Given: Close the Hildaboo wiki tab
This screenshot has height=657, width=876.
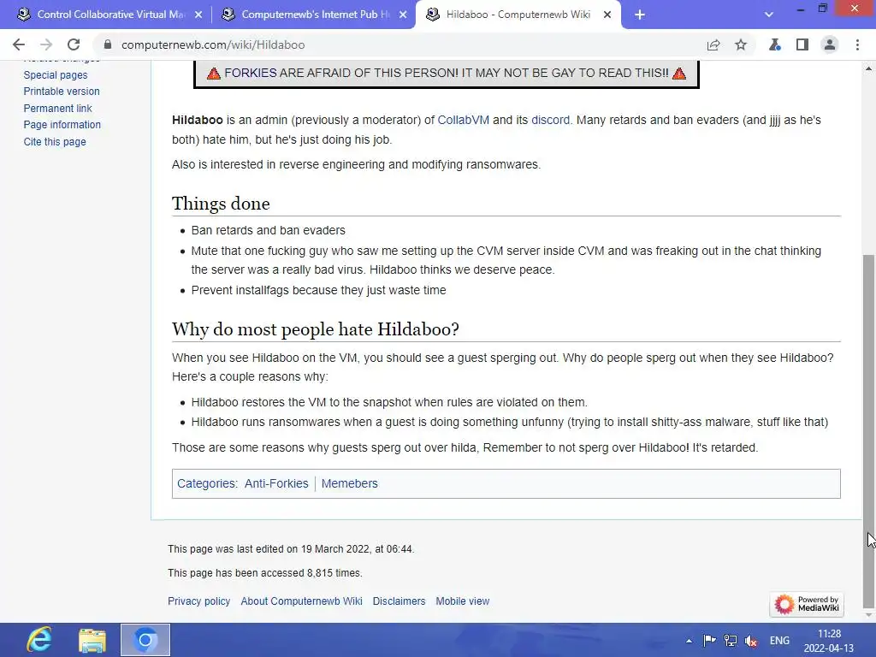Looking at the screenshot, I should 607,15.
